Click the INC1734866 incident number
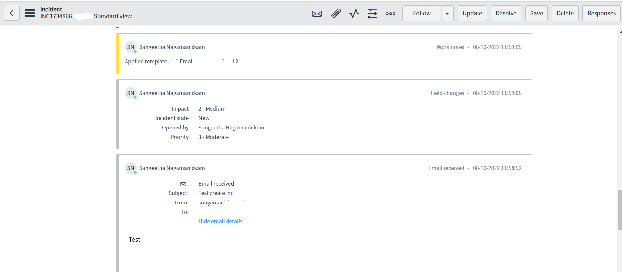622x272 pixels. click(56, 16)
